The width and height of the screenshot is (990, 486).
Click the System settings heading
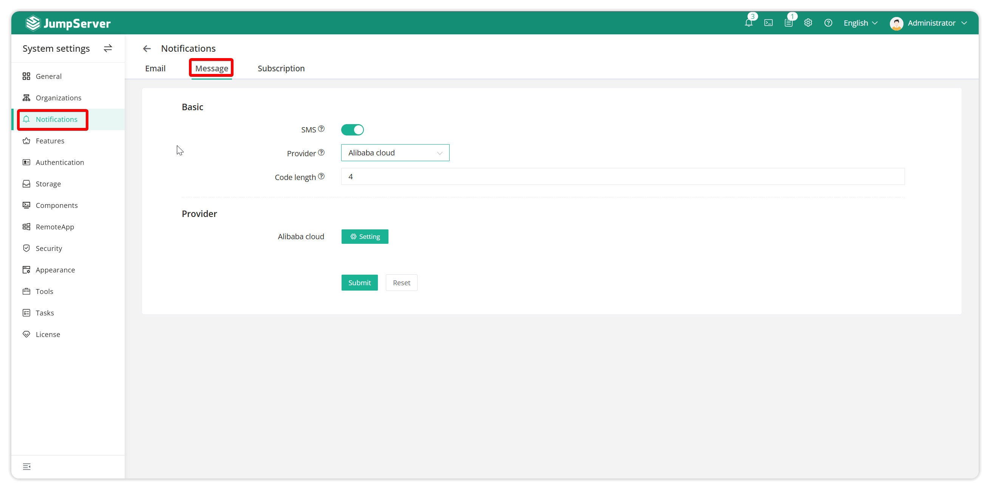56,48
